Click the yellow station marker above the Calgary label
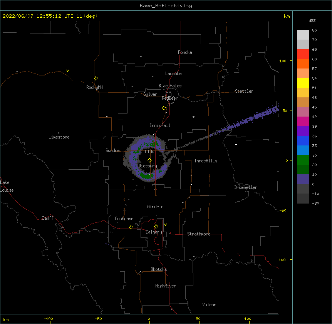 click(156, 227)
